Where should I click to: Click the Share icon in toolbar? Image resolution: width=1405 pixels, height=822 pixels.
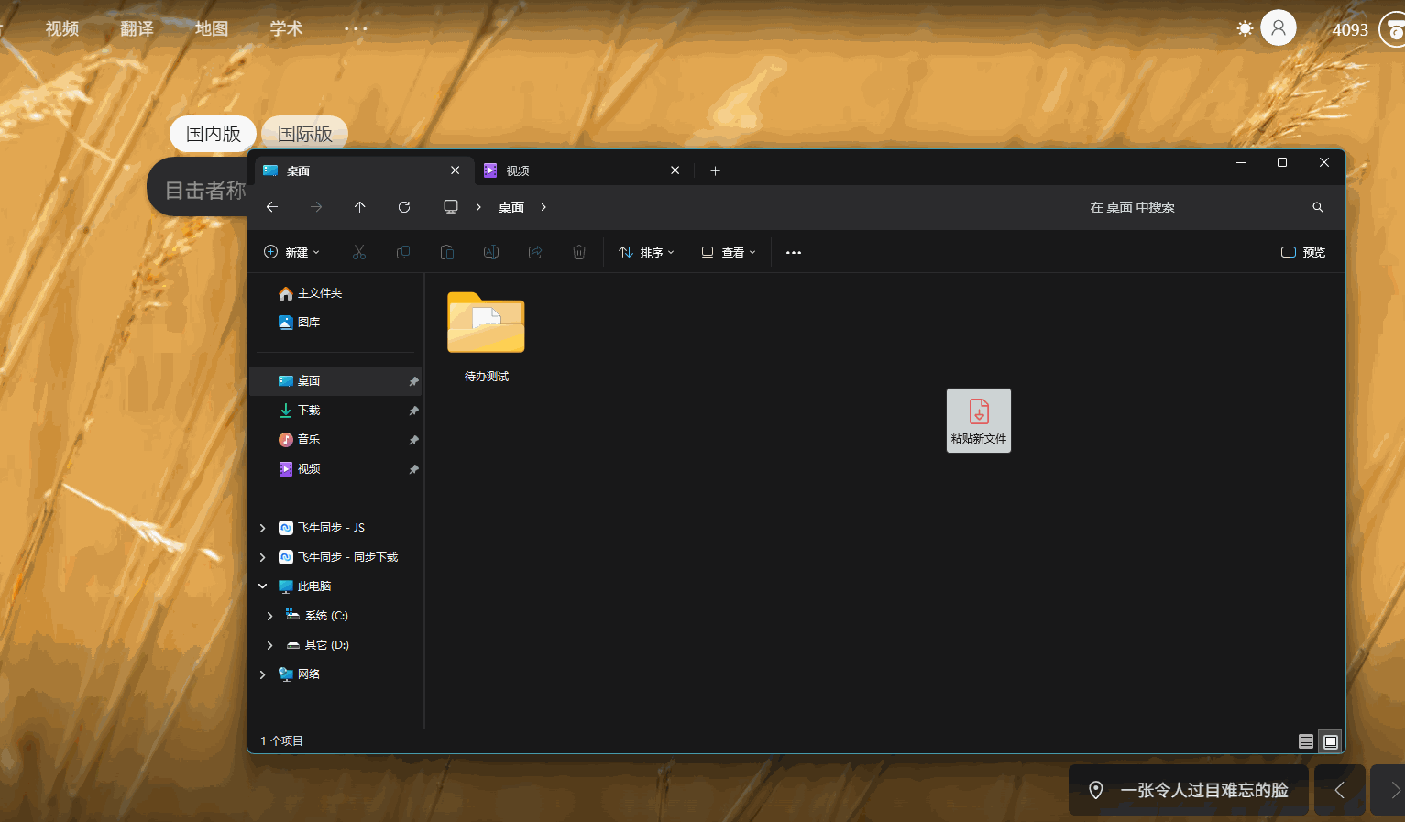pyautogui.click(x=535, y=252)
